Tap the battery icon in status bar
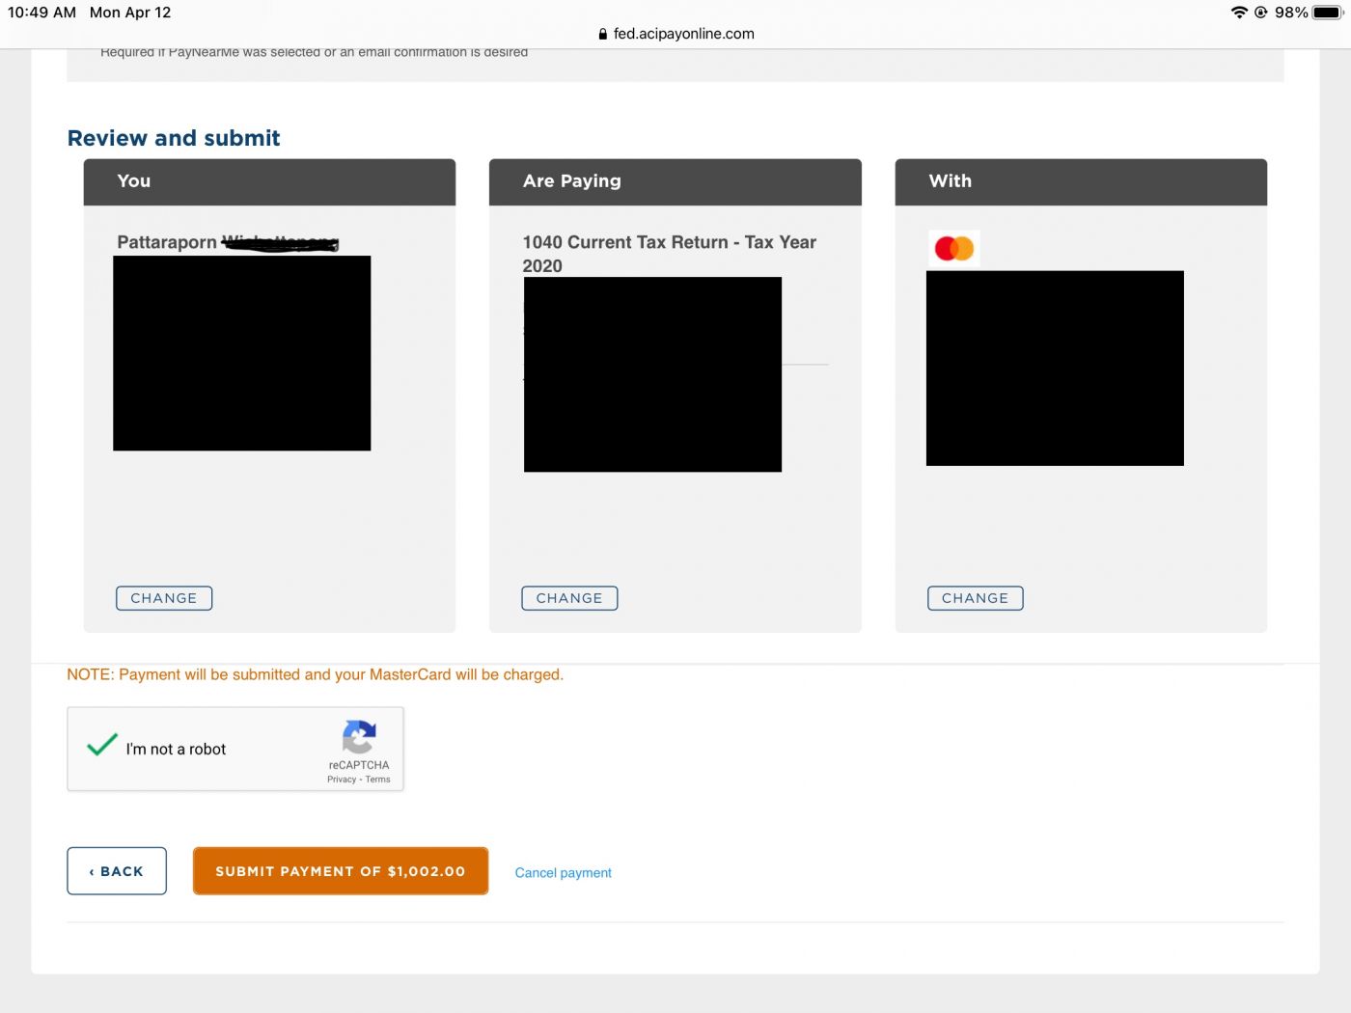1351x1013 pixels. click(x=1327, y=13)
